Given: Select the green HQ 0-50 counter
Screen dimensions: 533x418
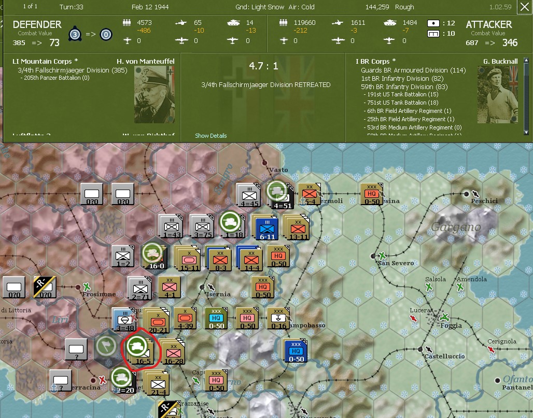Looking at the screenshot, I should tap(216, 319).
